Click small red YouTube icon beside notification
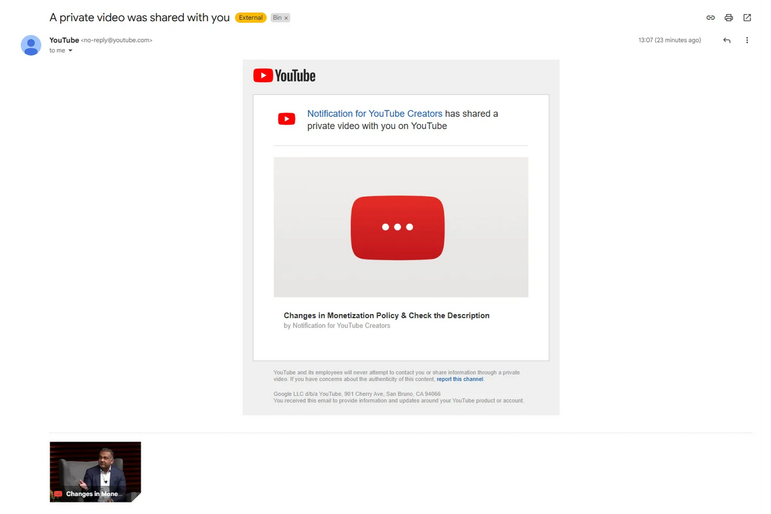 [287, 119]
